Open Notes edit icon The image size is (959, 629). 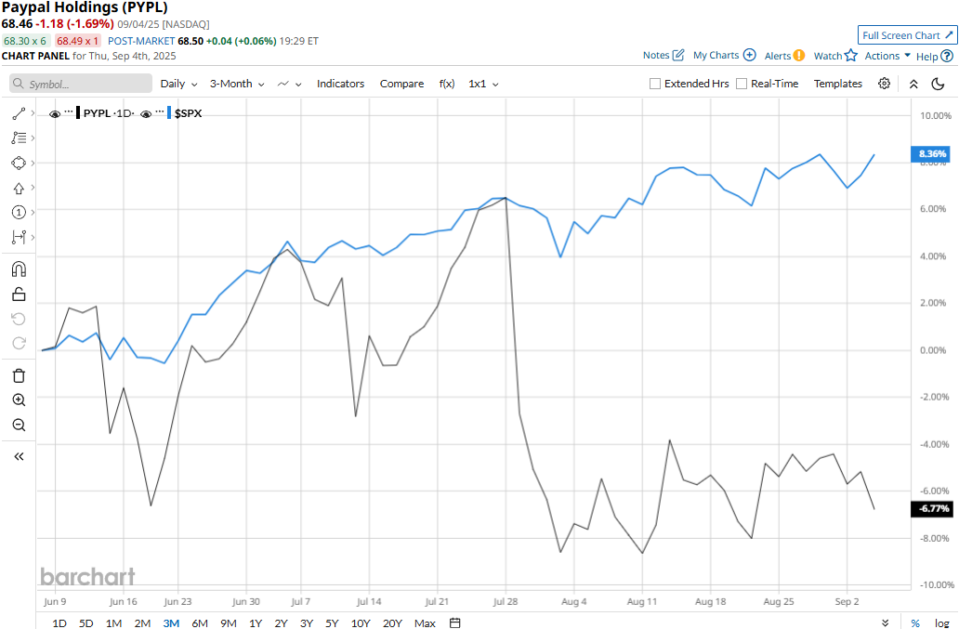click(x=678, y=55)
